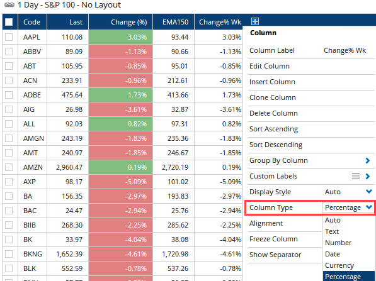
Task: Click the AMZN last price 2,960.47
Action: click(69, 167)
